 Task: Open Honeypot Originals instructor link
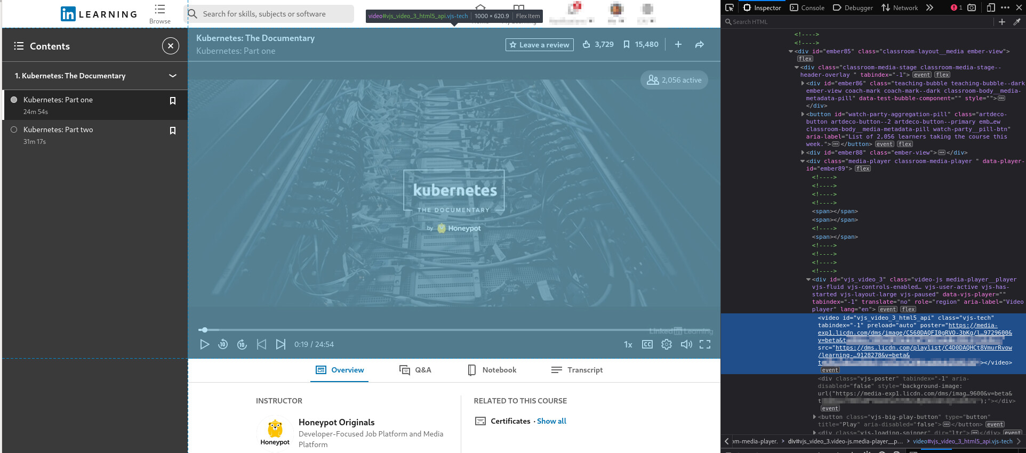[x=336, y=422]
